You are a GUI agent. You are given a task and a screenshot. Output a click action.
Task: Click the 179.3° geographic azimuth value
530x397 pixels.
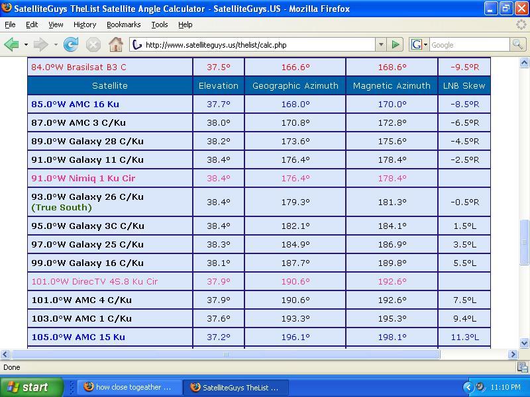click(295, 202)
